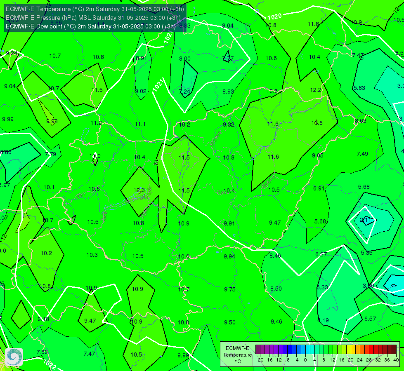Click the dark red swatch above 40 in legend
Viewport: 404px width, 371px height.
pos(394,350)
